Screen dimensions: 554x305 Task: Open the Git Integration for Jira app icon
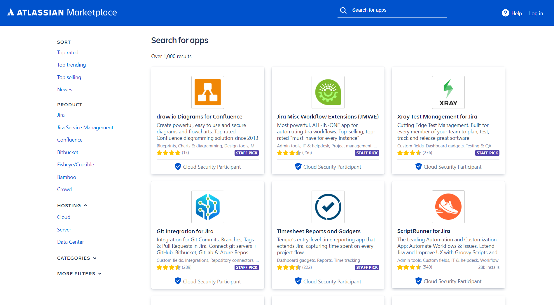pyautogui.click(x=207, y=207)
